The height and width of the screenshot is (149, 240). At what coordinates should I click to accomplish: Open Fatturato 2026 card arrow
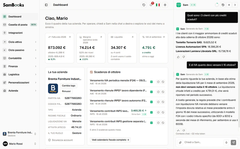pyautogui.click(x=70, y=37)
